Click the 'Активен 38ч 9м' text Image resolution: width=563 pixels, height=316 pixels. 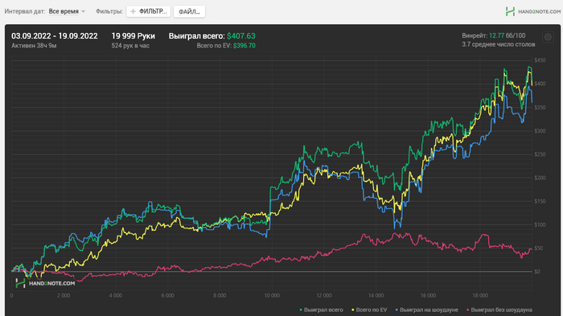pos(34,46)
